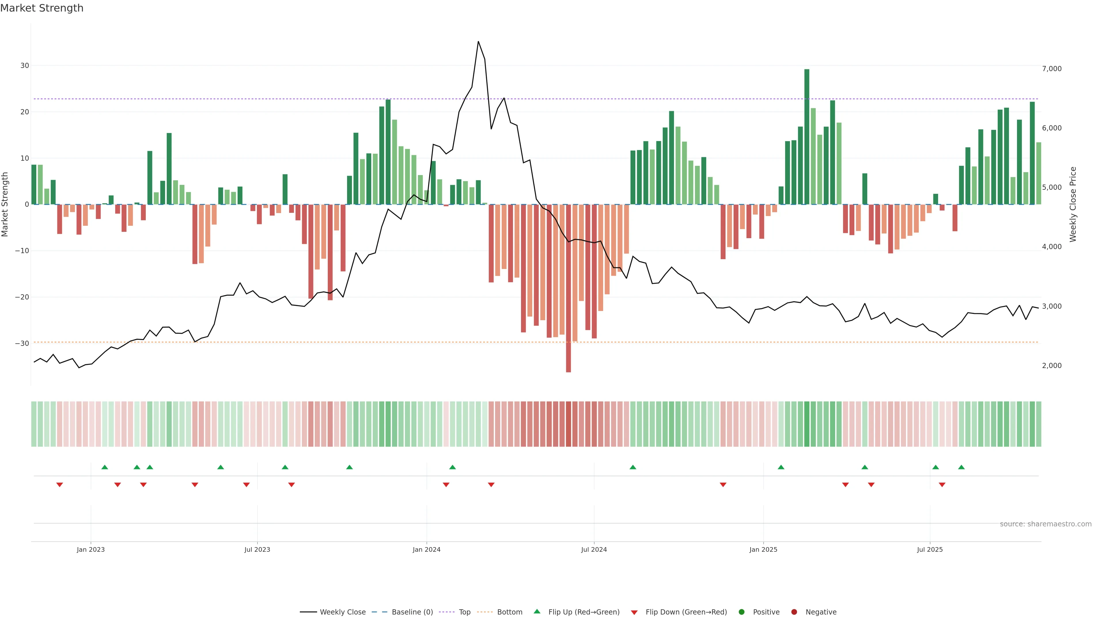Click Flip Up green triangle legend icon

pyautogui.click(x=537, y=612)
